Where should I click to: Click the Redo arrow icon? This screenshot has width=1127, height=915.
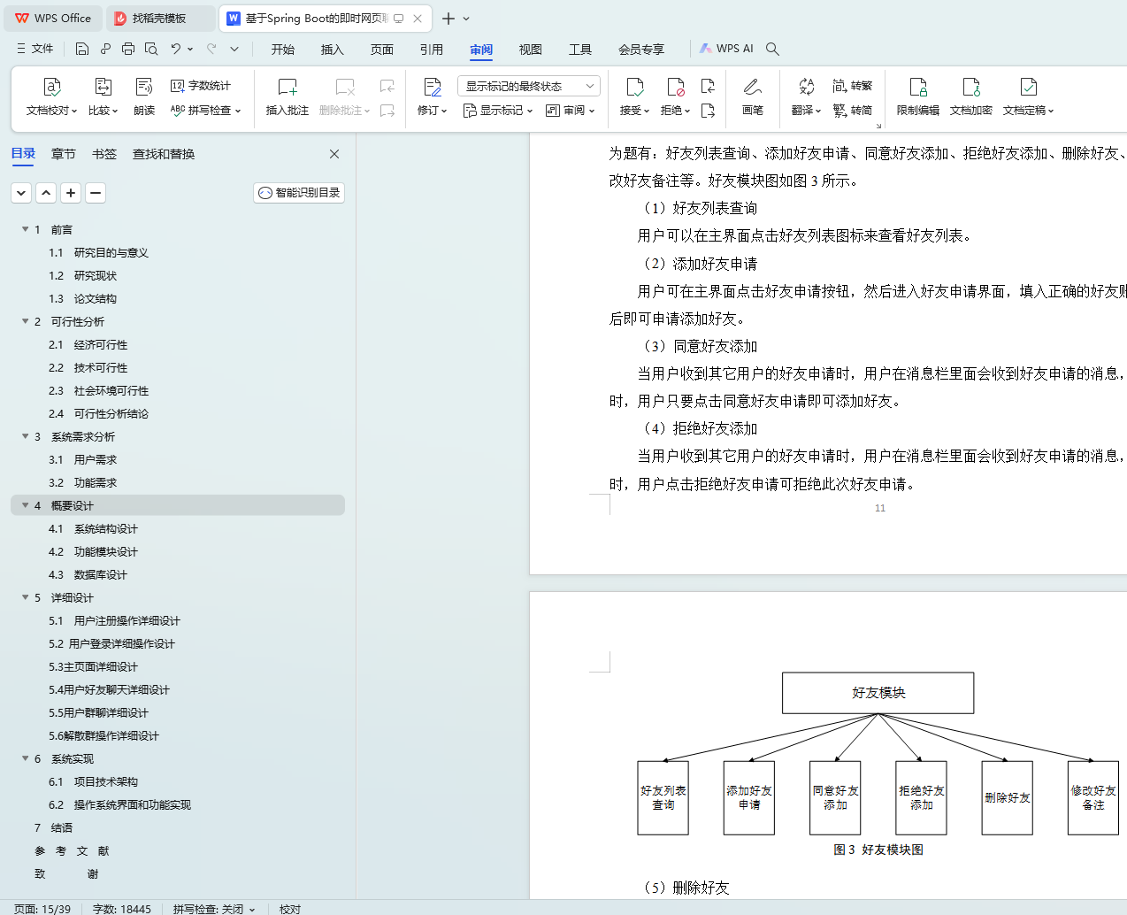(x=211, y=49)
